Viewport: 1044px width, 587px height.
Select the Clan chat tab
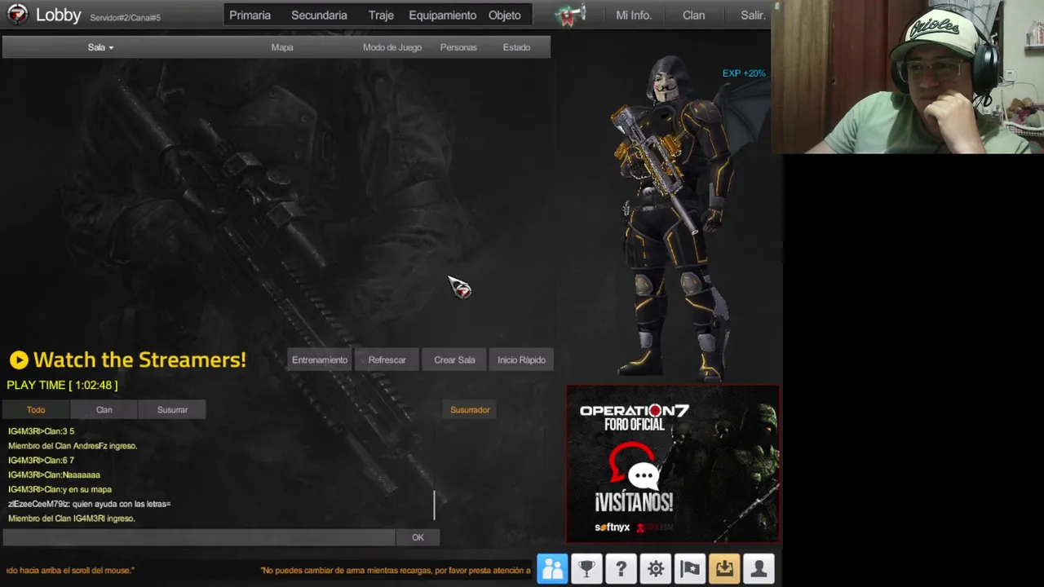click(104, 409)
